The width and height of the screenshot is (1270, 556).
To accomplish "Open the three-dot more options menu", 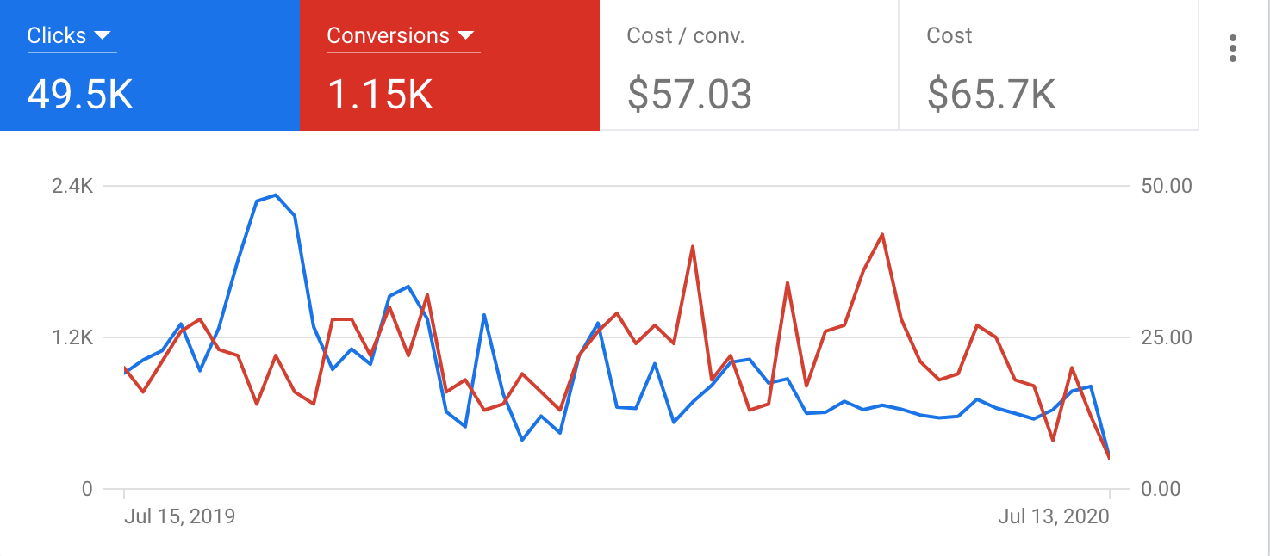I will [x=1233, y=48].
